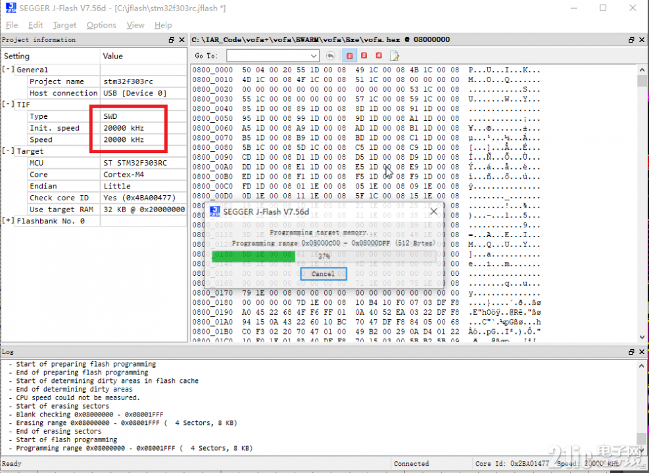Click log line 'Start of erasing sectors'
The height and width of the screenshot is (473, 649).
pyautogui.click(x=62, y=406)
